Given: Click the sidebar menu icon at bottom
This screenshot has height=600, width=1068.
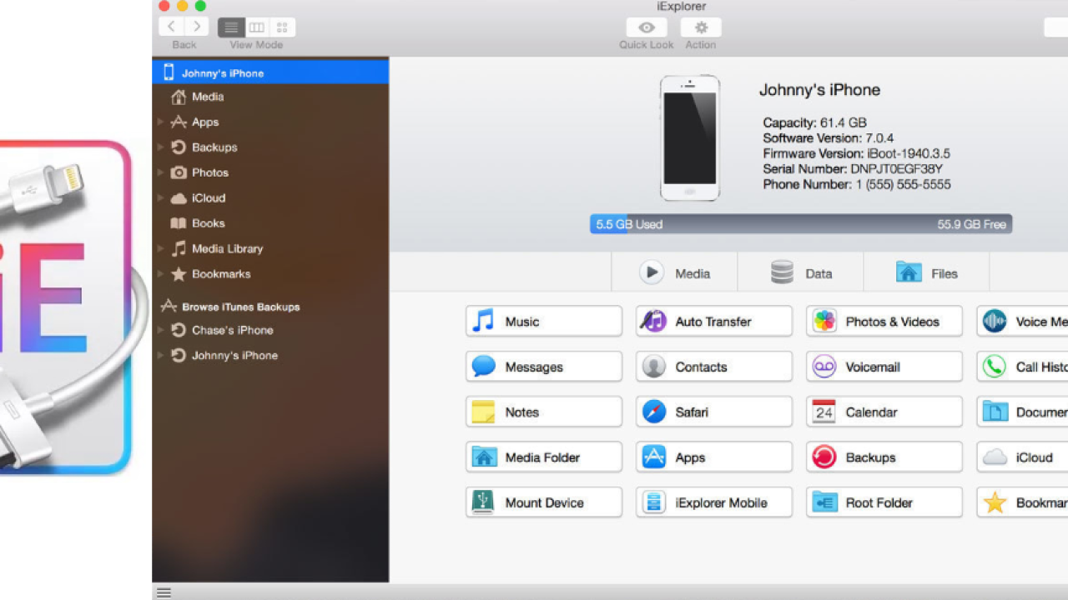Looking at the screenshot, I should click(x=164, y=592).
